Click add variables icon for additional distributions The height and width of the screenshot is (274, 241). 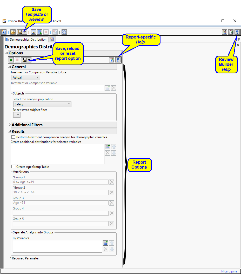point(108,146)
